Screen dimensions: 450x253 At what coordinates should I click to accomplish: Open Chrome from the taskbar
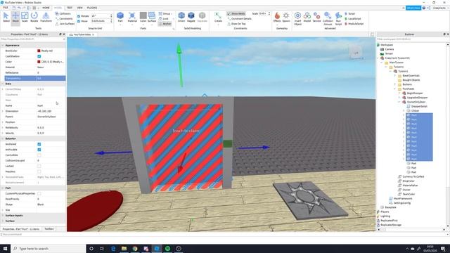(135, 248)
